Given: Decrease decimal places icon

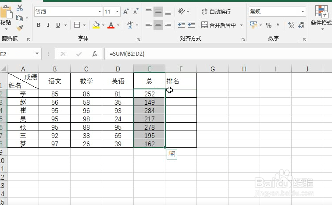Looking at the screenshot, I should click(301, 25).
